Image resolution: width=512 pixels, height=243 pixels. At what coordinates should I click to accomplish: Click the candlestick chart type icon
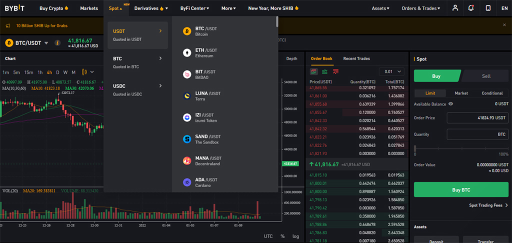(84, 72)
